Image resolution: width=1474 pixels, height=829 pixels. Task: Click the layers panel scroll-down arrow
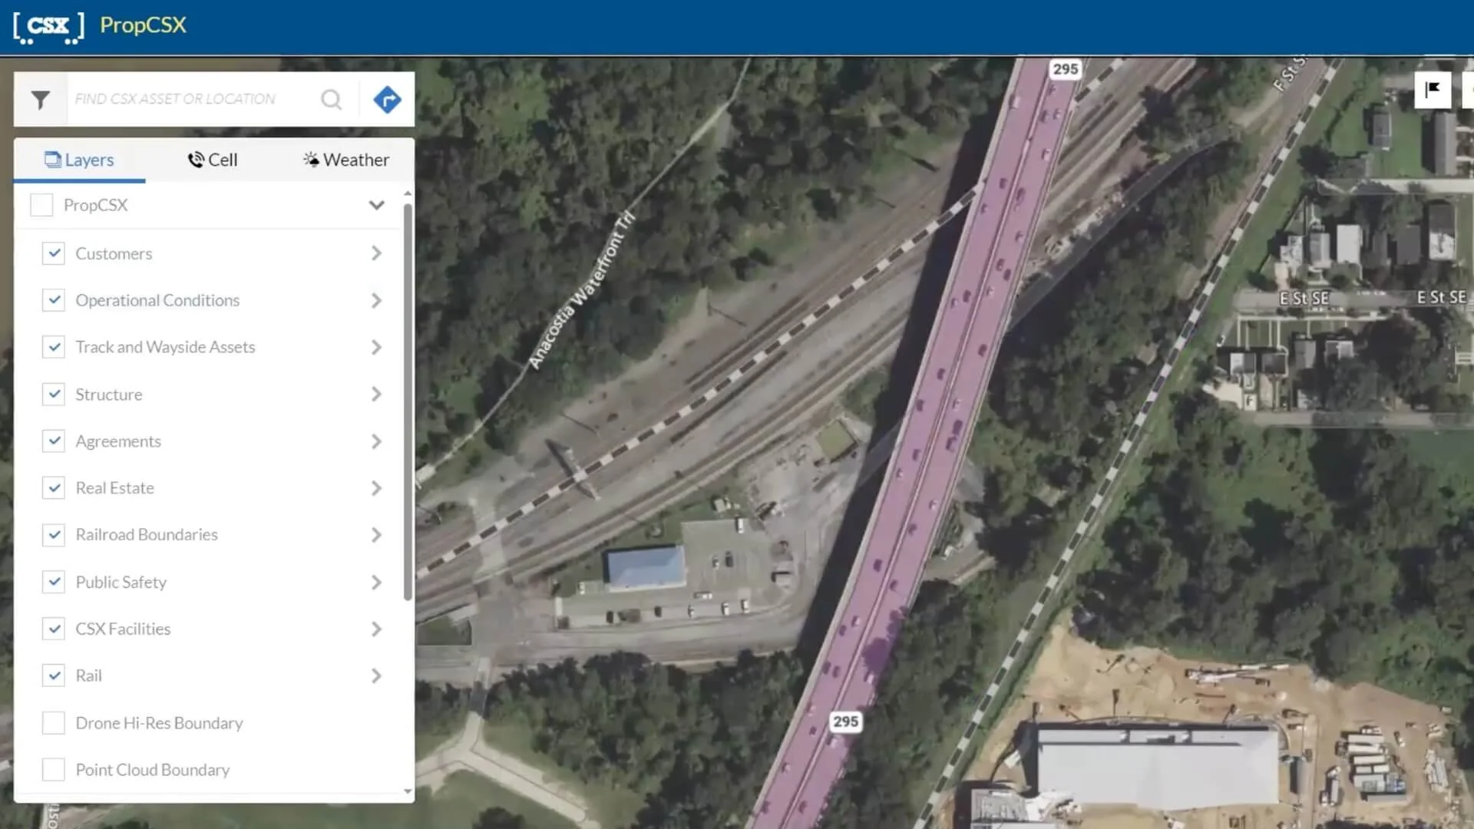[408, 791]
